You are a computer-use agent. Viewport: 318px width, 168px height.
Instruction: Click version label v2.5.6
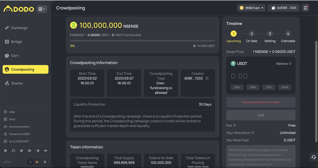7,162
